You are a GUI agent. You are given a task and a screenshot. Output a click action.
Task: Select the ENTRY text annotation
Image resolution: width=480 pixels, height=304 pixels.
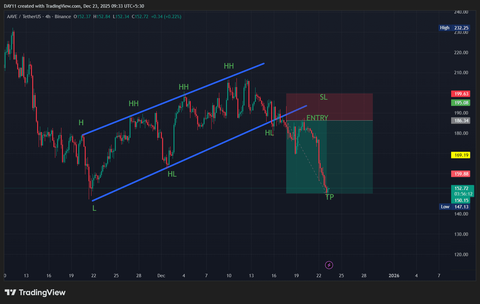317,118
